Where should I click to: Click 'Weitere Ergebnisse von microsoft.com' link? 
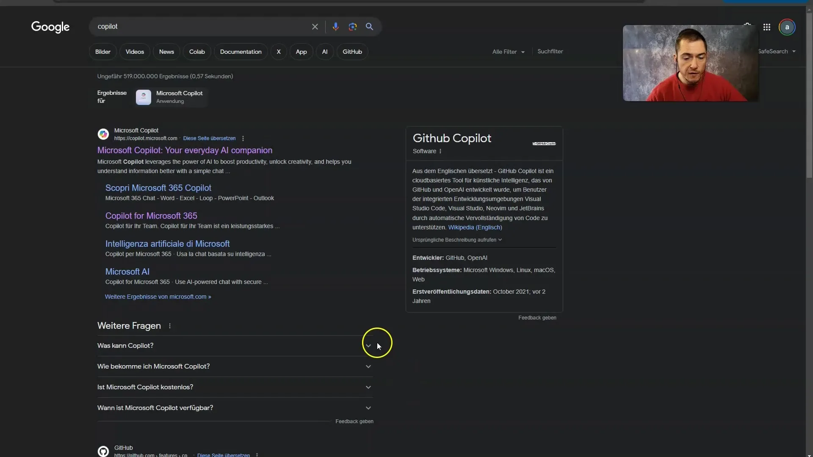point(158,296)
